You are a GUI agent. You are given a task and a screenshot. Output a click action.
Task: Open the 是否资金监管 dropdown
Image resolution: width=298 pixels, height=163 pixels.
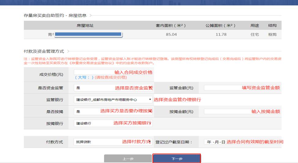pyautogui.click(x=113, y=88)
